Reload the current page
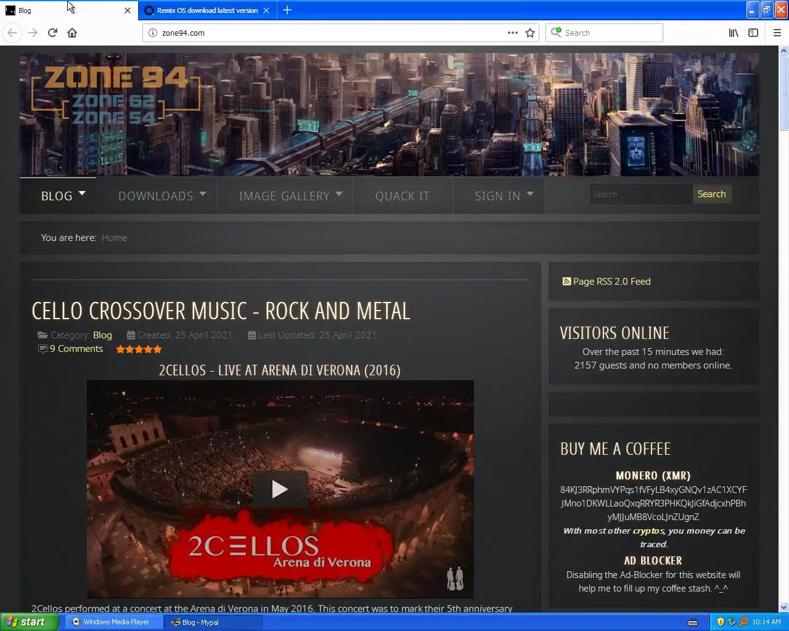This screenshot has width=789, height=631. click(x=52, y=33)
